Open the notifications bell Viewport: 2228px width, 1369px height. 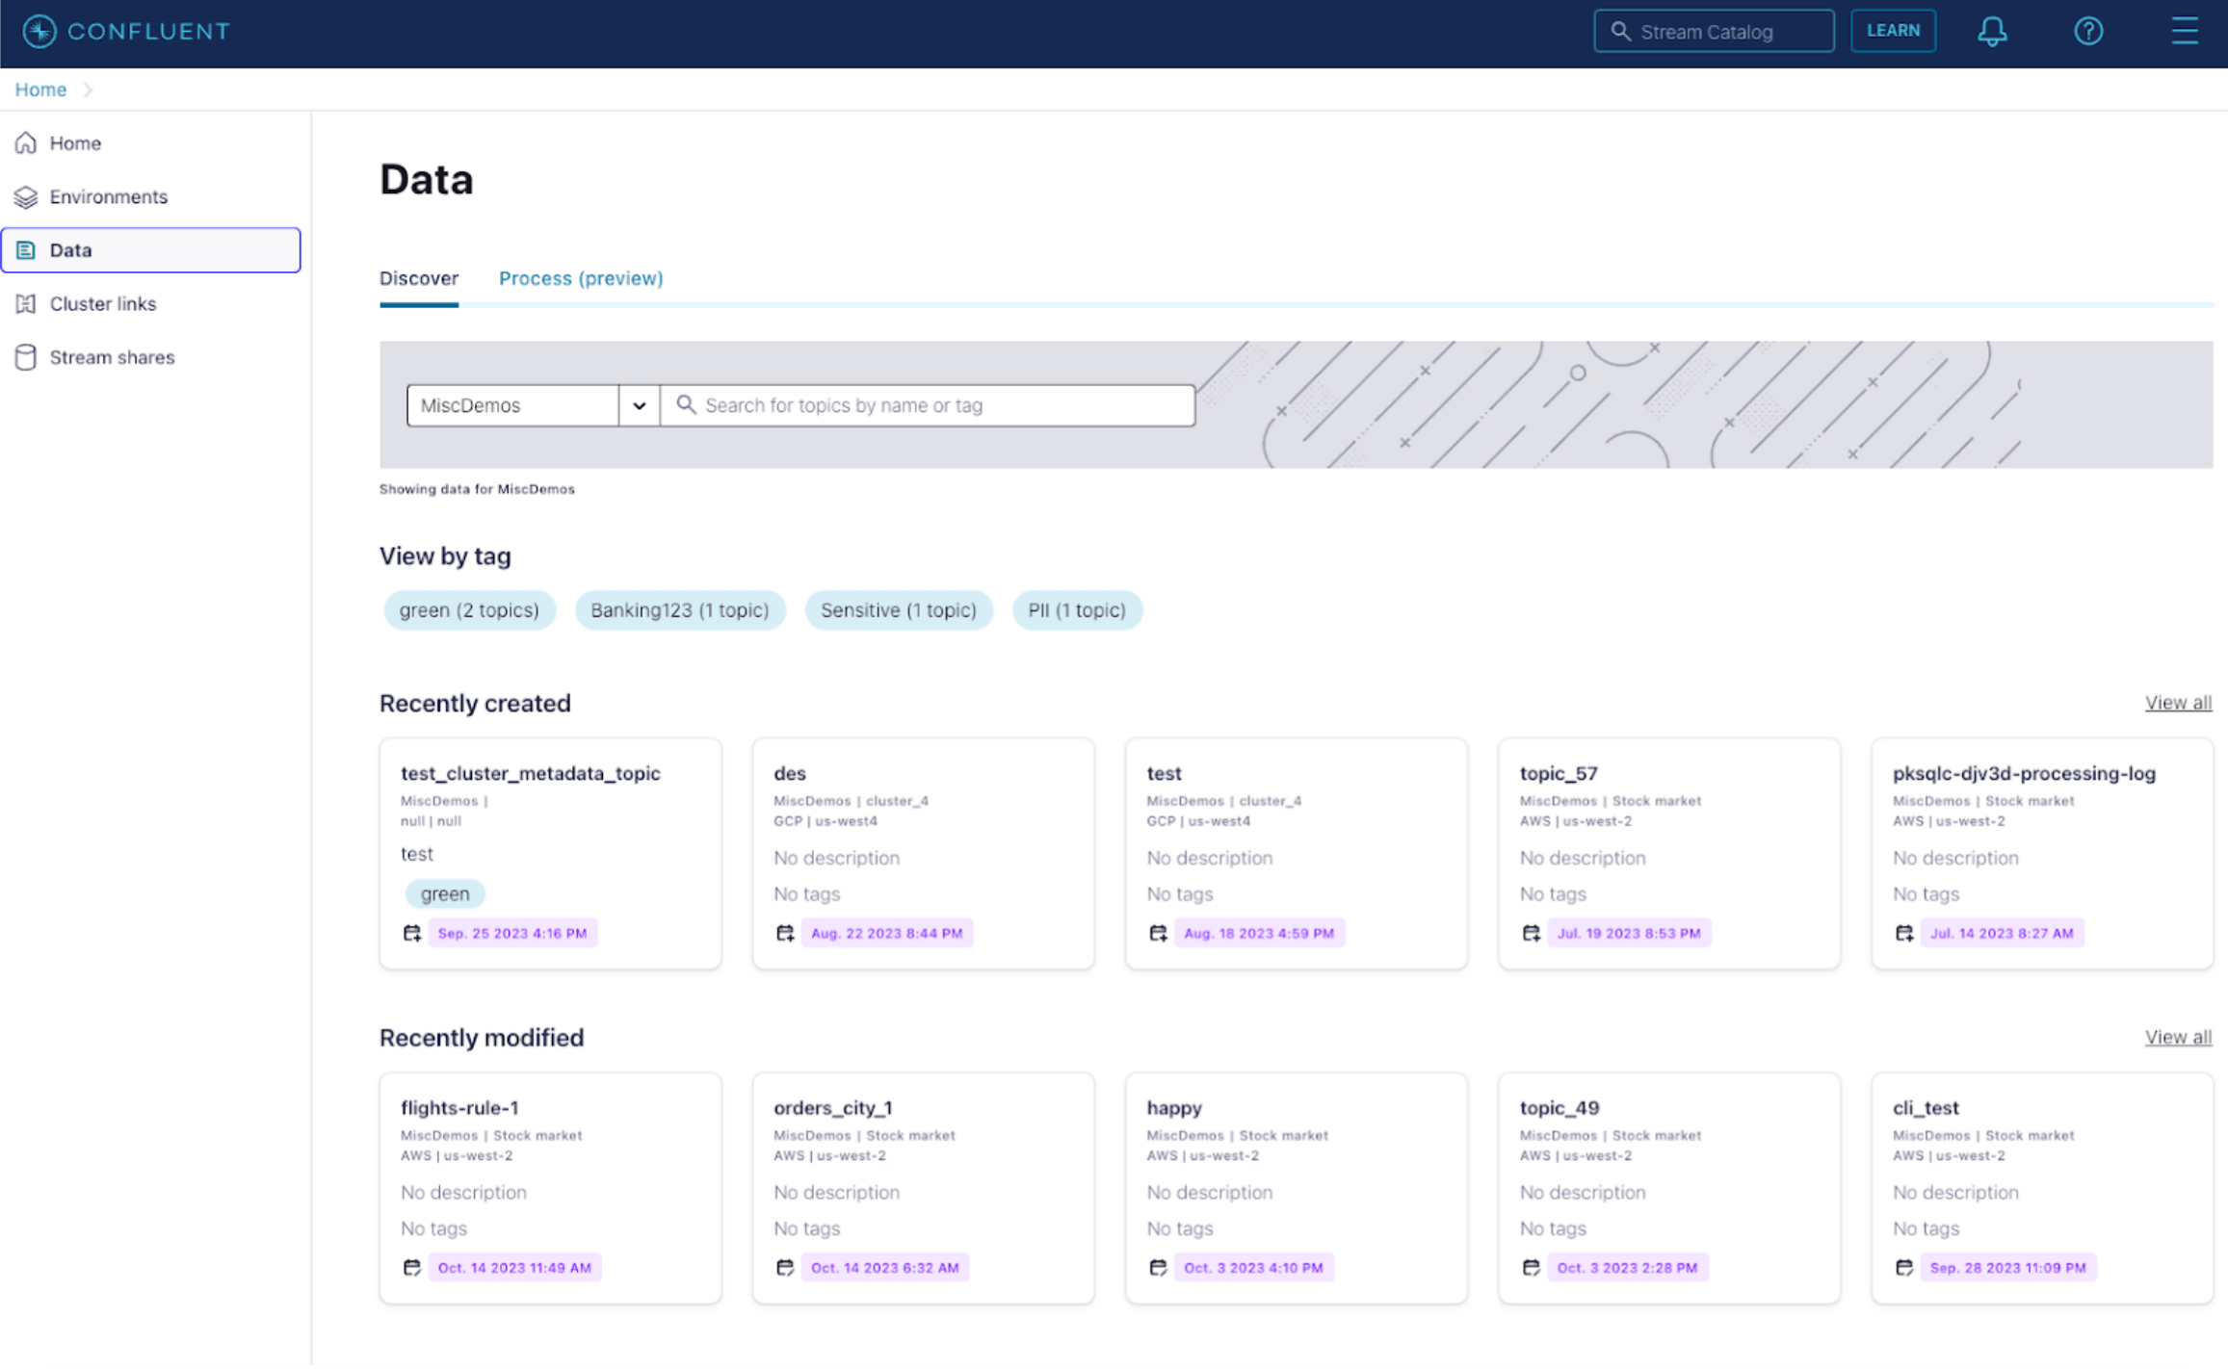pyautogui.click(x=1992, y=32)
